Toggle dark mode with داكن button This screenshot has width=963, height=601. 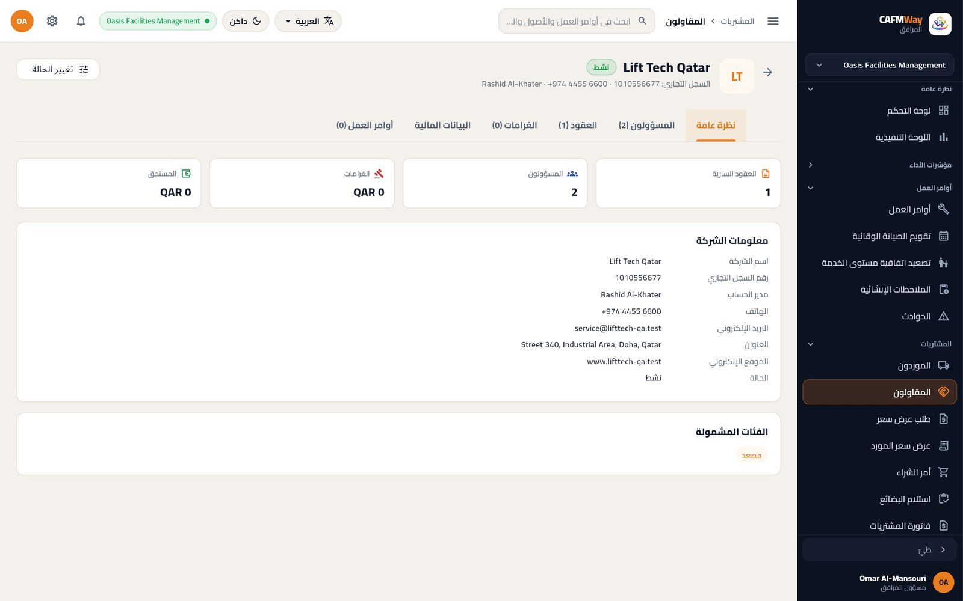tap(246, 21)
